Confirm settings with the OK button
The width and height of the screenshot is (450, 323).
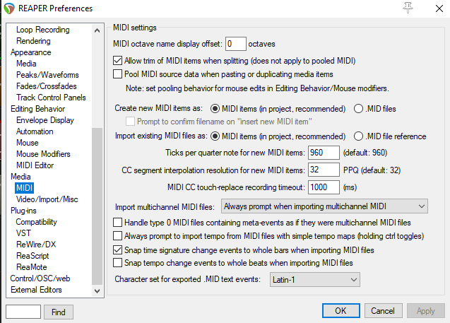click(x=341, y=311)
